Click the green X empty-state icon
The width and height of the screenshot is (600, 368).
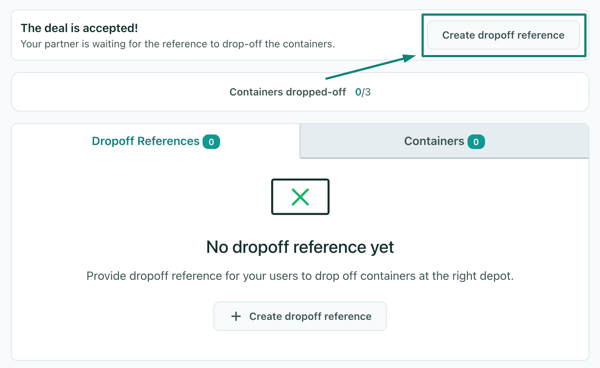(300, 197)
